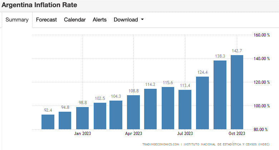Click the bar with value 104.3
This screenshot has height=150, width=279.
click(116, 115)
